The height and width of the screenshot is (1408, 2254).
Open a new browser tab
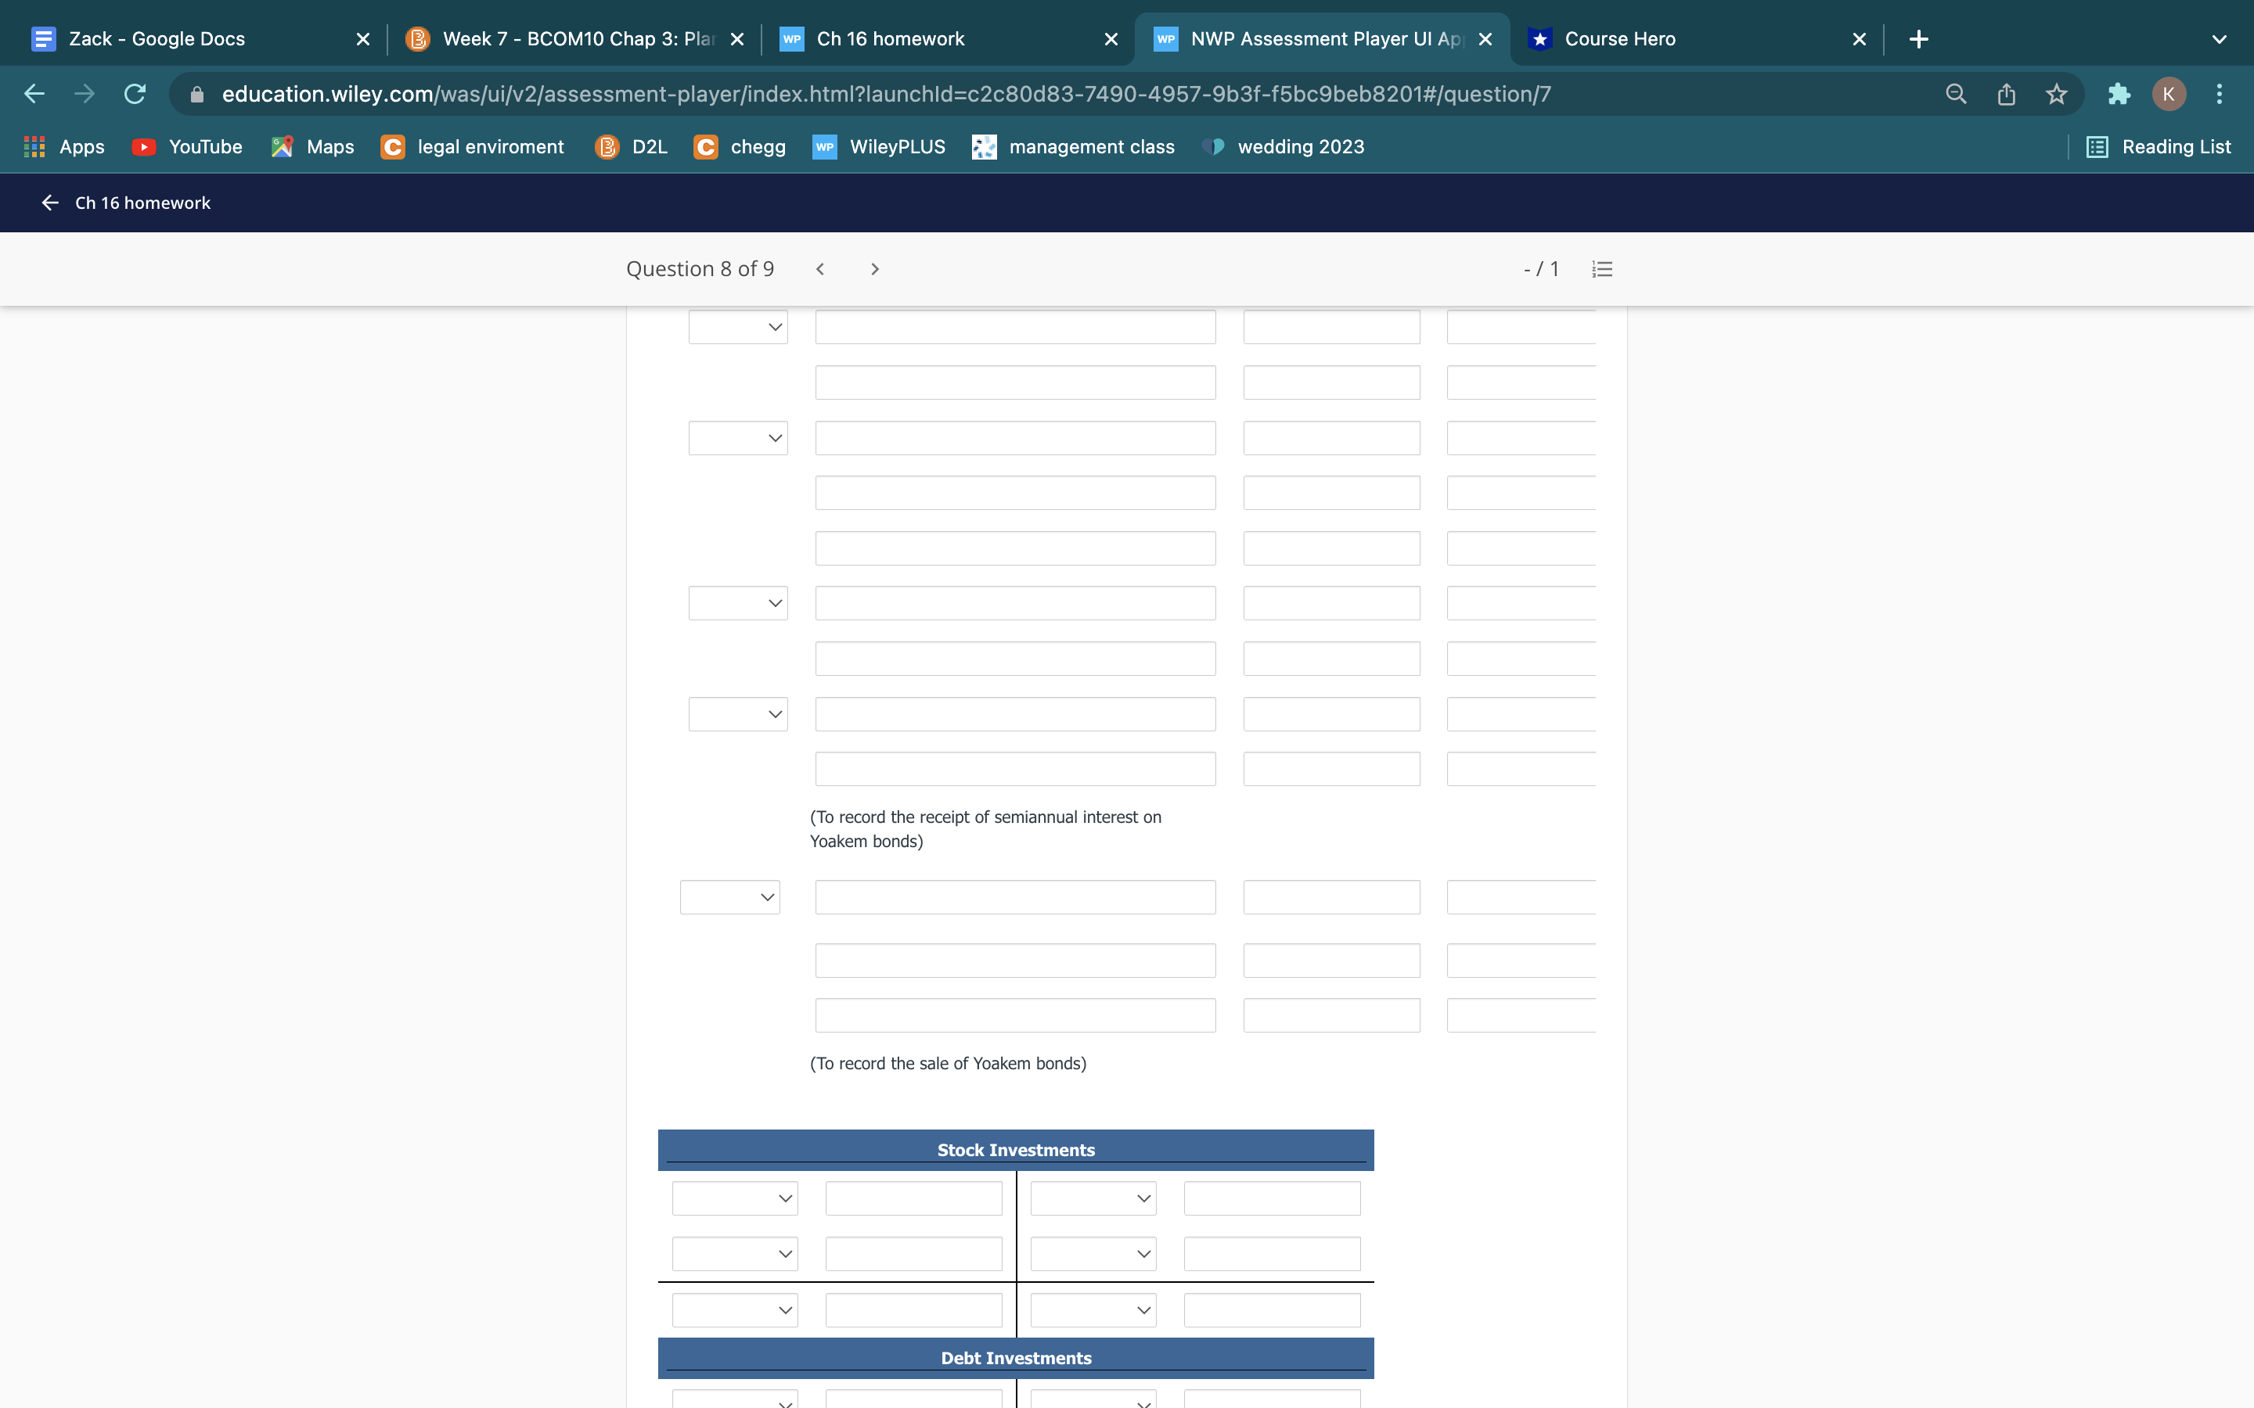1917,39
